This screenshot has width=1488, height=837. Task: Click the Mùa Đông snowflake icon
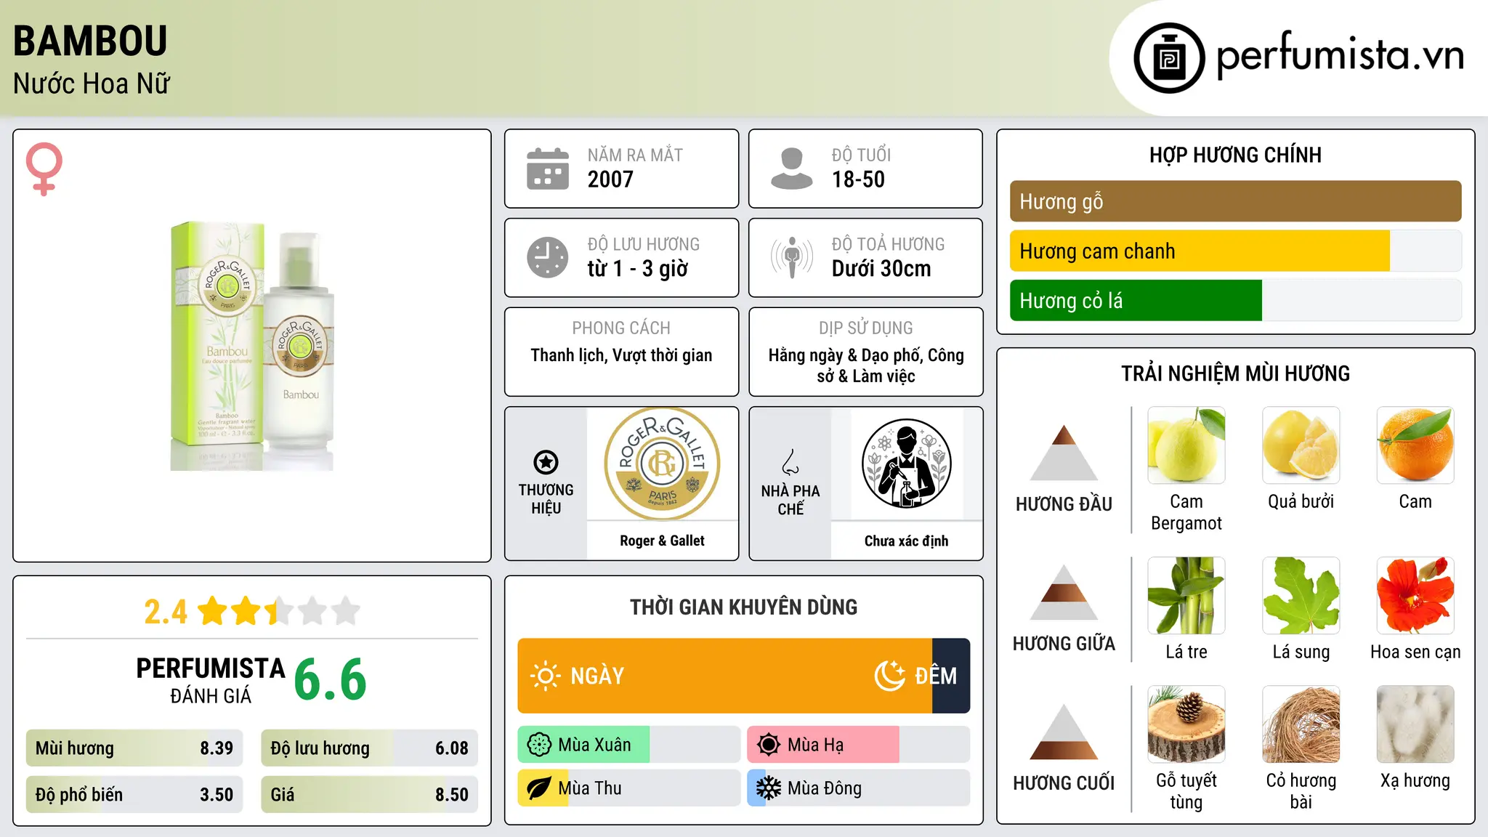click(768, 788)
